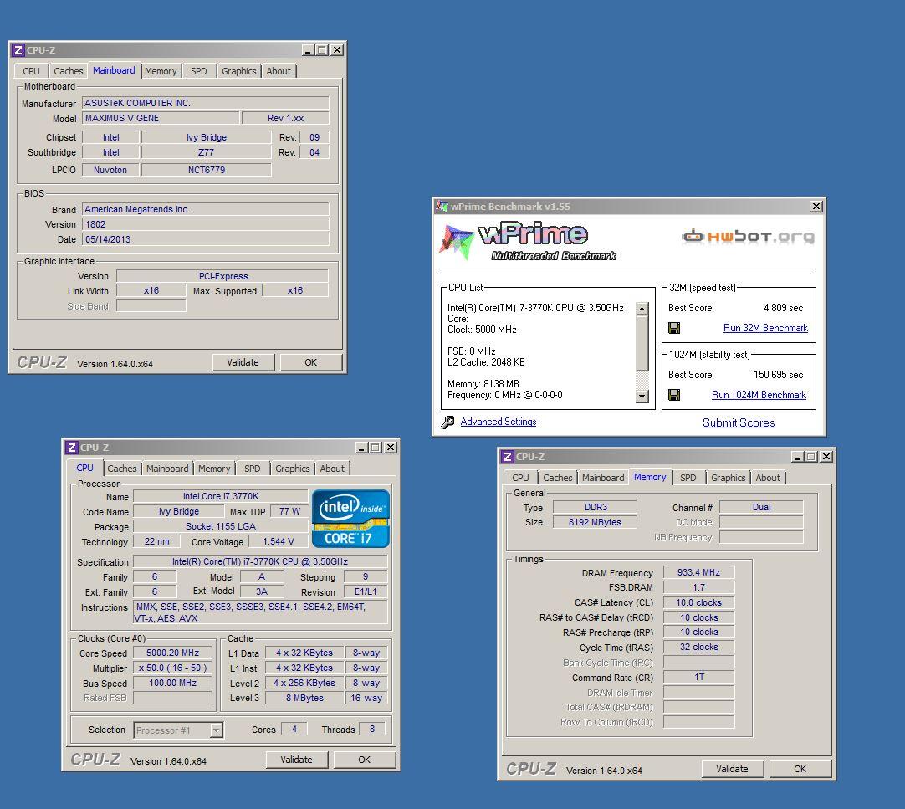Open the Mainboard tab in the Memory CPU-Z window

(602, 478)
